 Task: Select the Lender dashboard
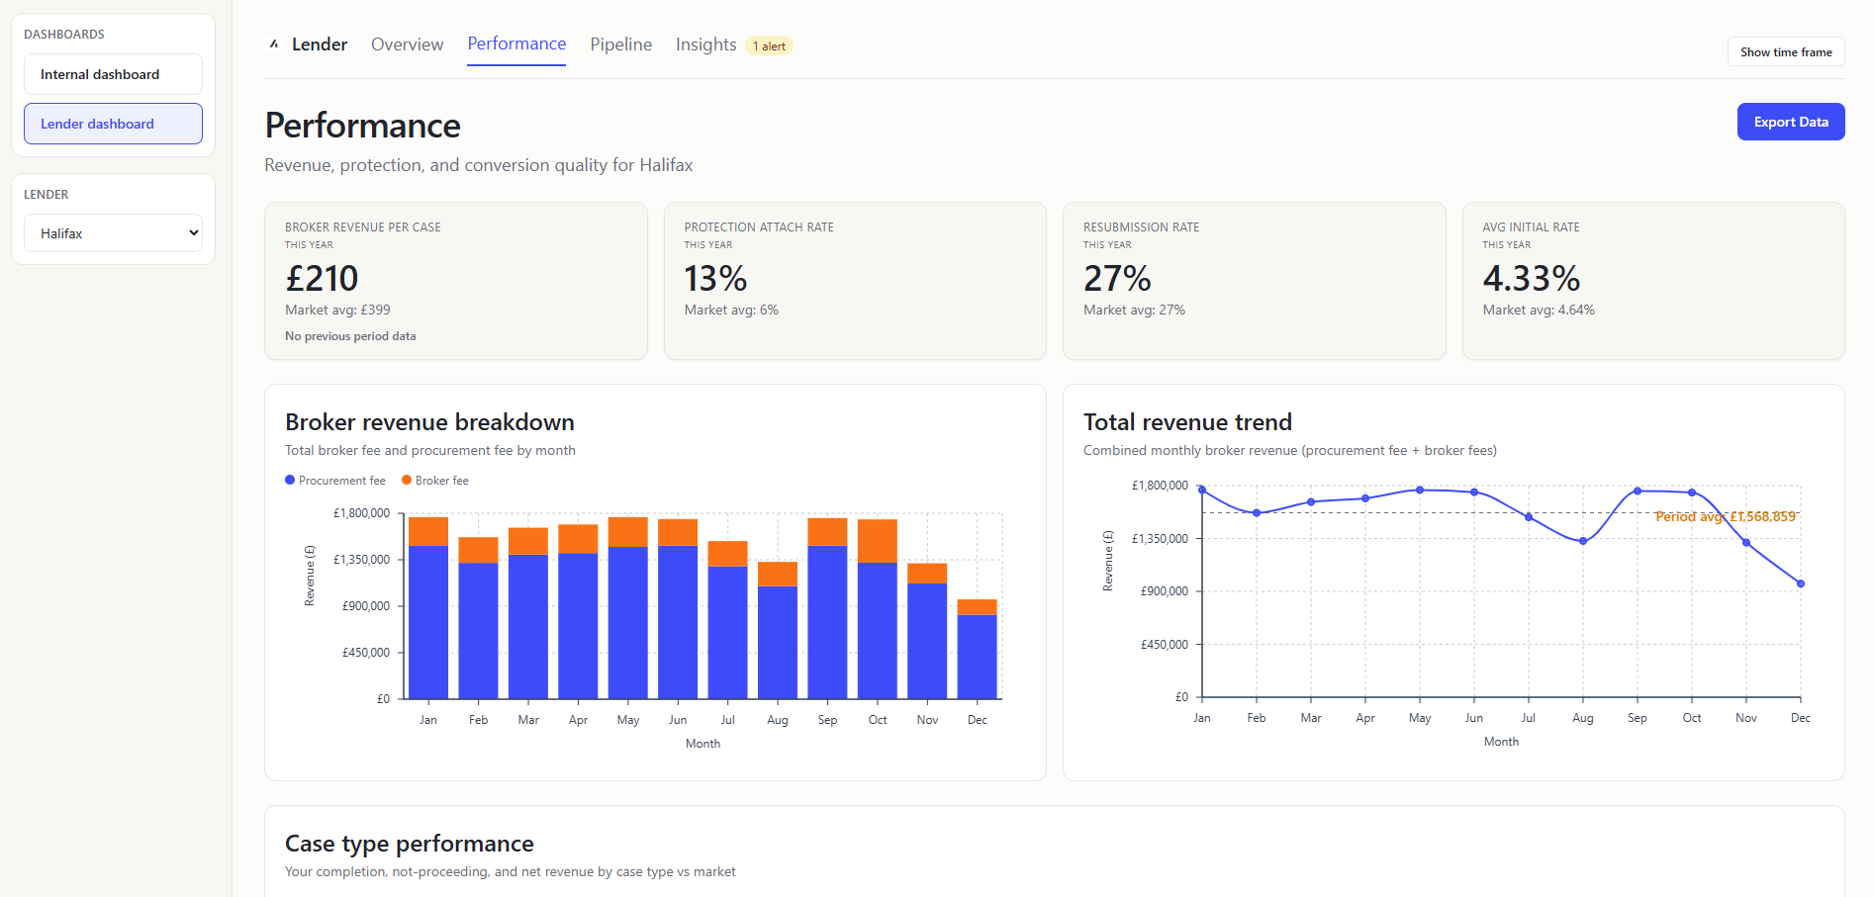[x=113, y=123]
